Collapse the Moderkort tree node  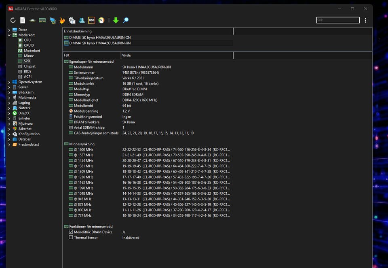[x=9, y=35]
